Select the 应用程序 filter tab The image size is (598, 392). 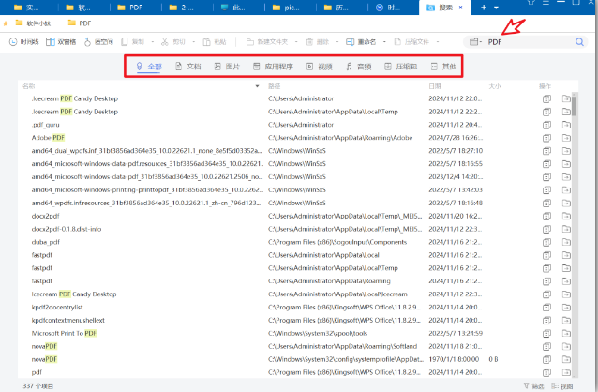(x=273, y=67)
